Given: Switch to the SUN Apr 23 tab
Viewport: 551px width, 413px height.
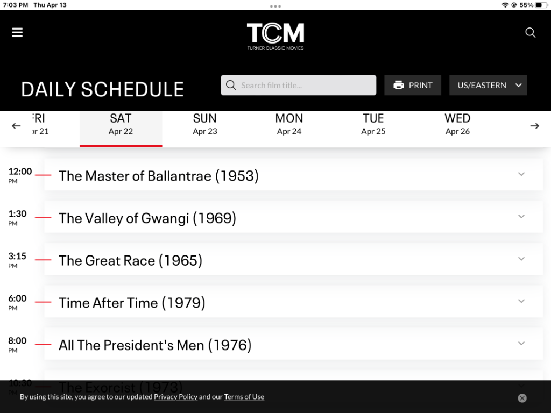Looking at the screenshot, I should click(205, 124).
